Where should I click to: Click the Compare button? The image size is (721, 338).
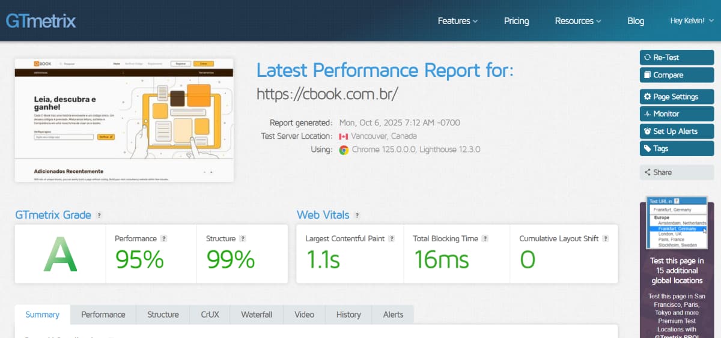pyautogui.click(x=677, y=75)
